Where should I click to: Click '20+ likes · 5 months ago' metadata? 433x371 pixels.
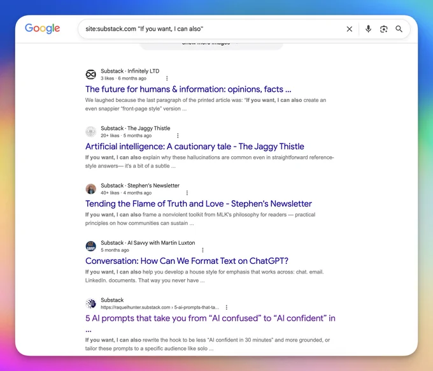coord(126,136)
